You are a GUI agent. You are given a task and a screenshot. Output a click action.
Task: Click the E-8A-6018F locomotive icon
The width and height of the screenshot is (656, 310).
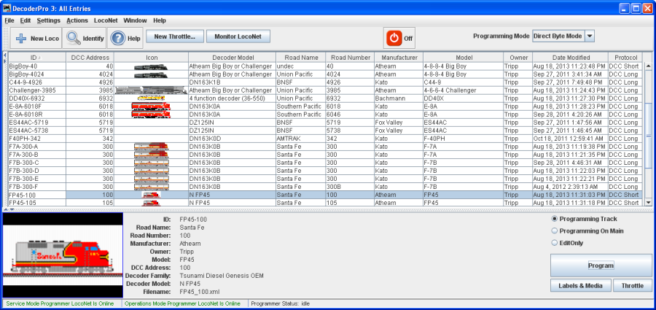pos(152,106)
